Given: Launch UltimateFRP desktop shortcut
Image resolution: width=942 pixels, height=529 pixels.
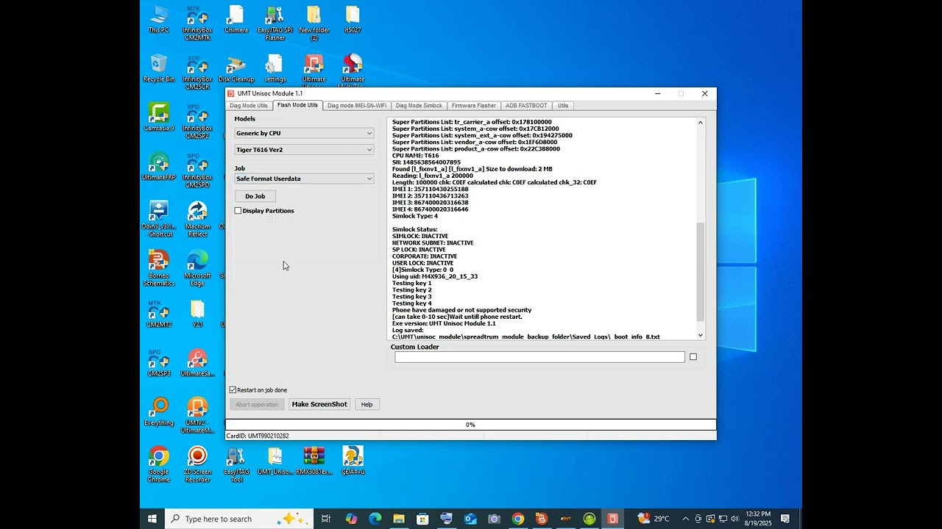Looking at the screenshot, I should pos(159,167).
